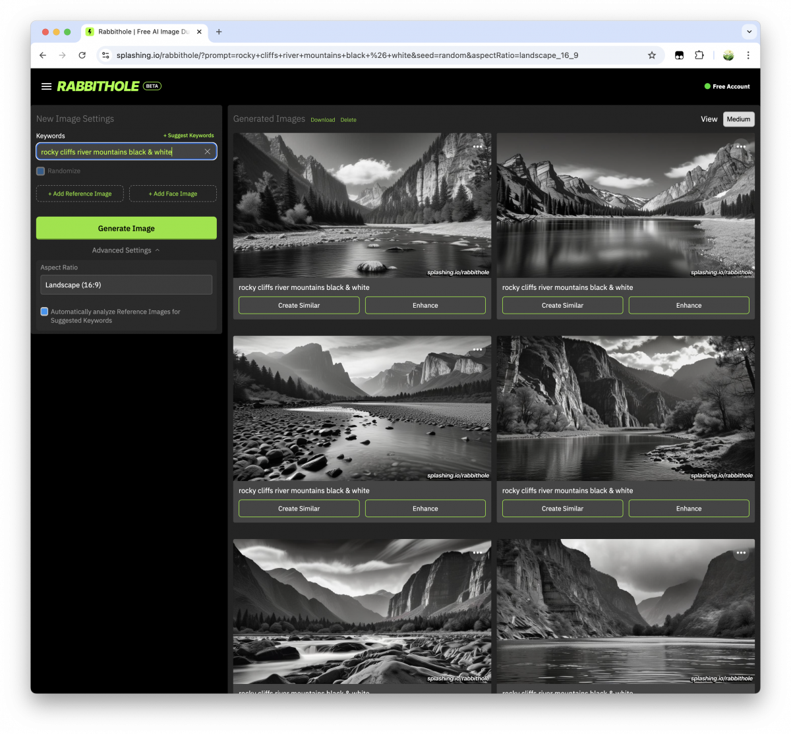Bookmark this page with the star icon

pos(652,55)
